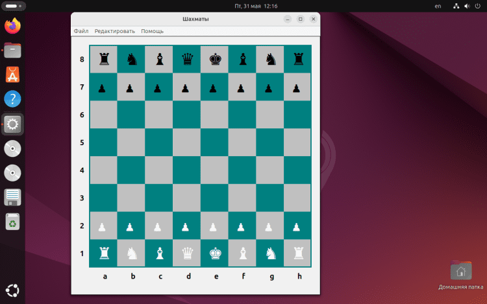Open the clock and calendar panel

(256, 6)
